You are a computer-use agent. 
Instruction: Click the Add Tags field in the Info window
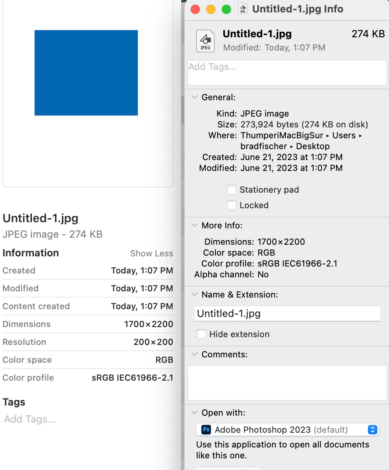[x=287, y=72]
